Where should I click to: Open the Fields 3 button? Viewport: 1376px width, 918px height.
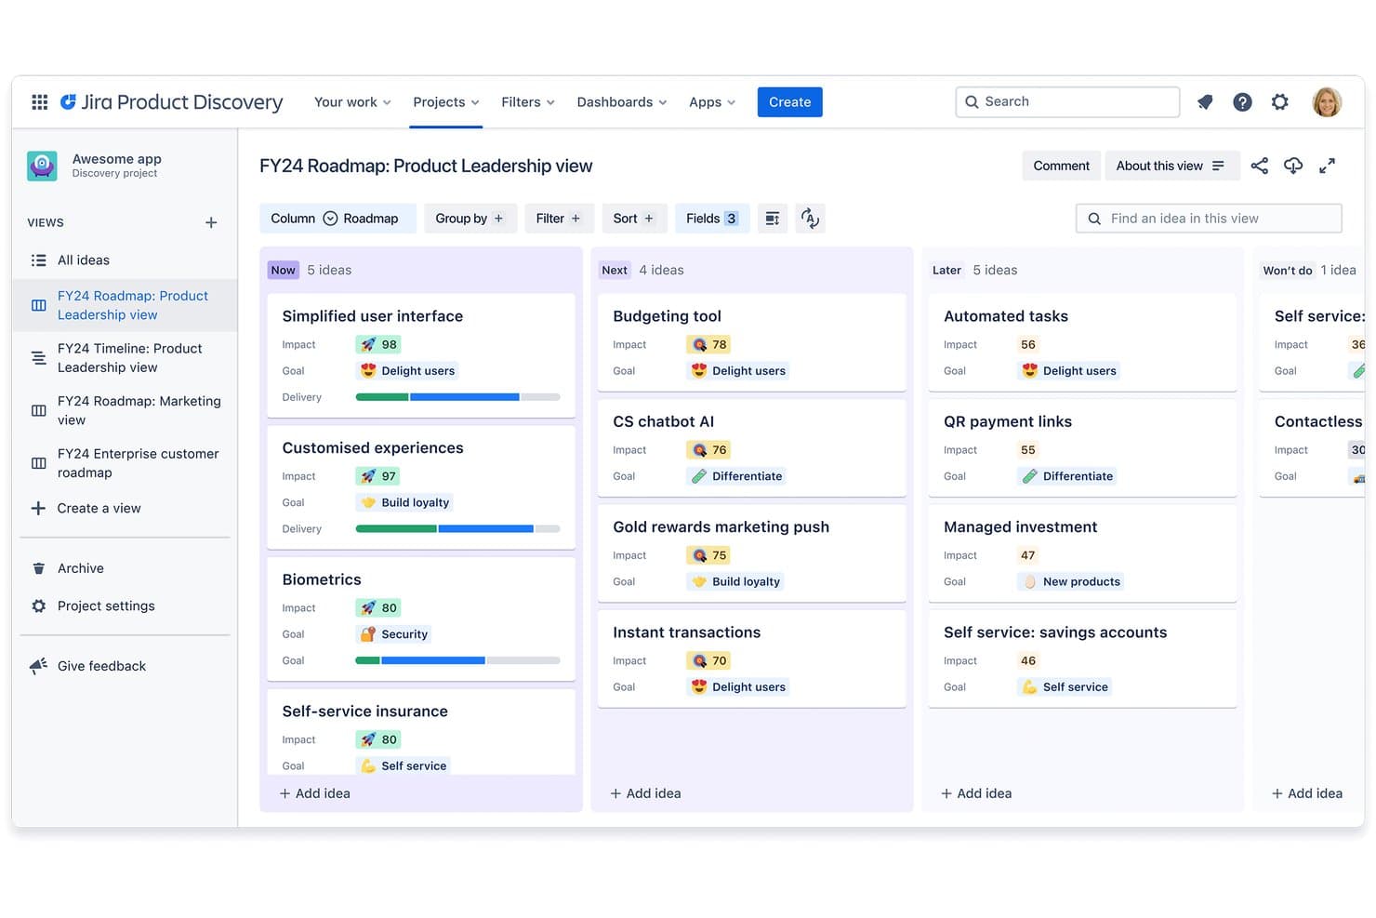click(x=712, y=219)
